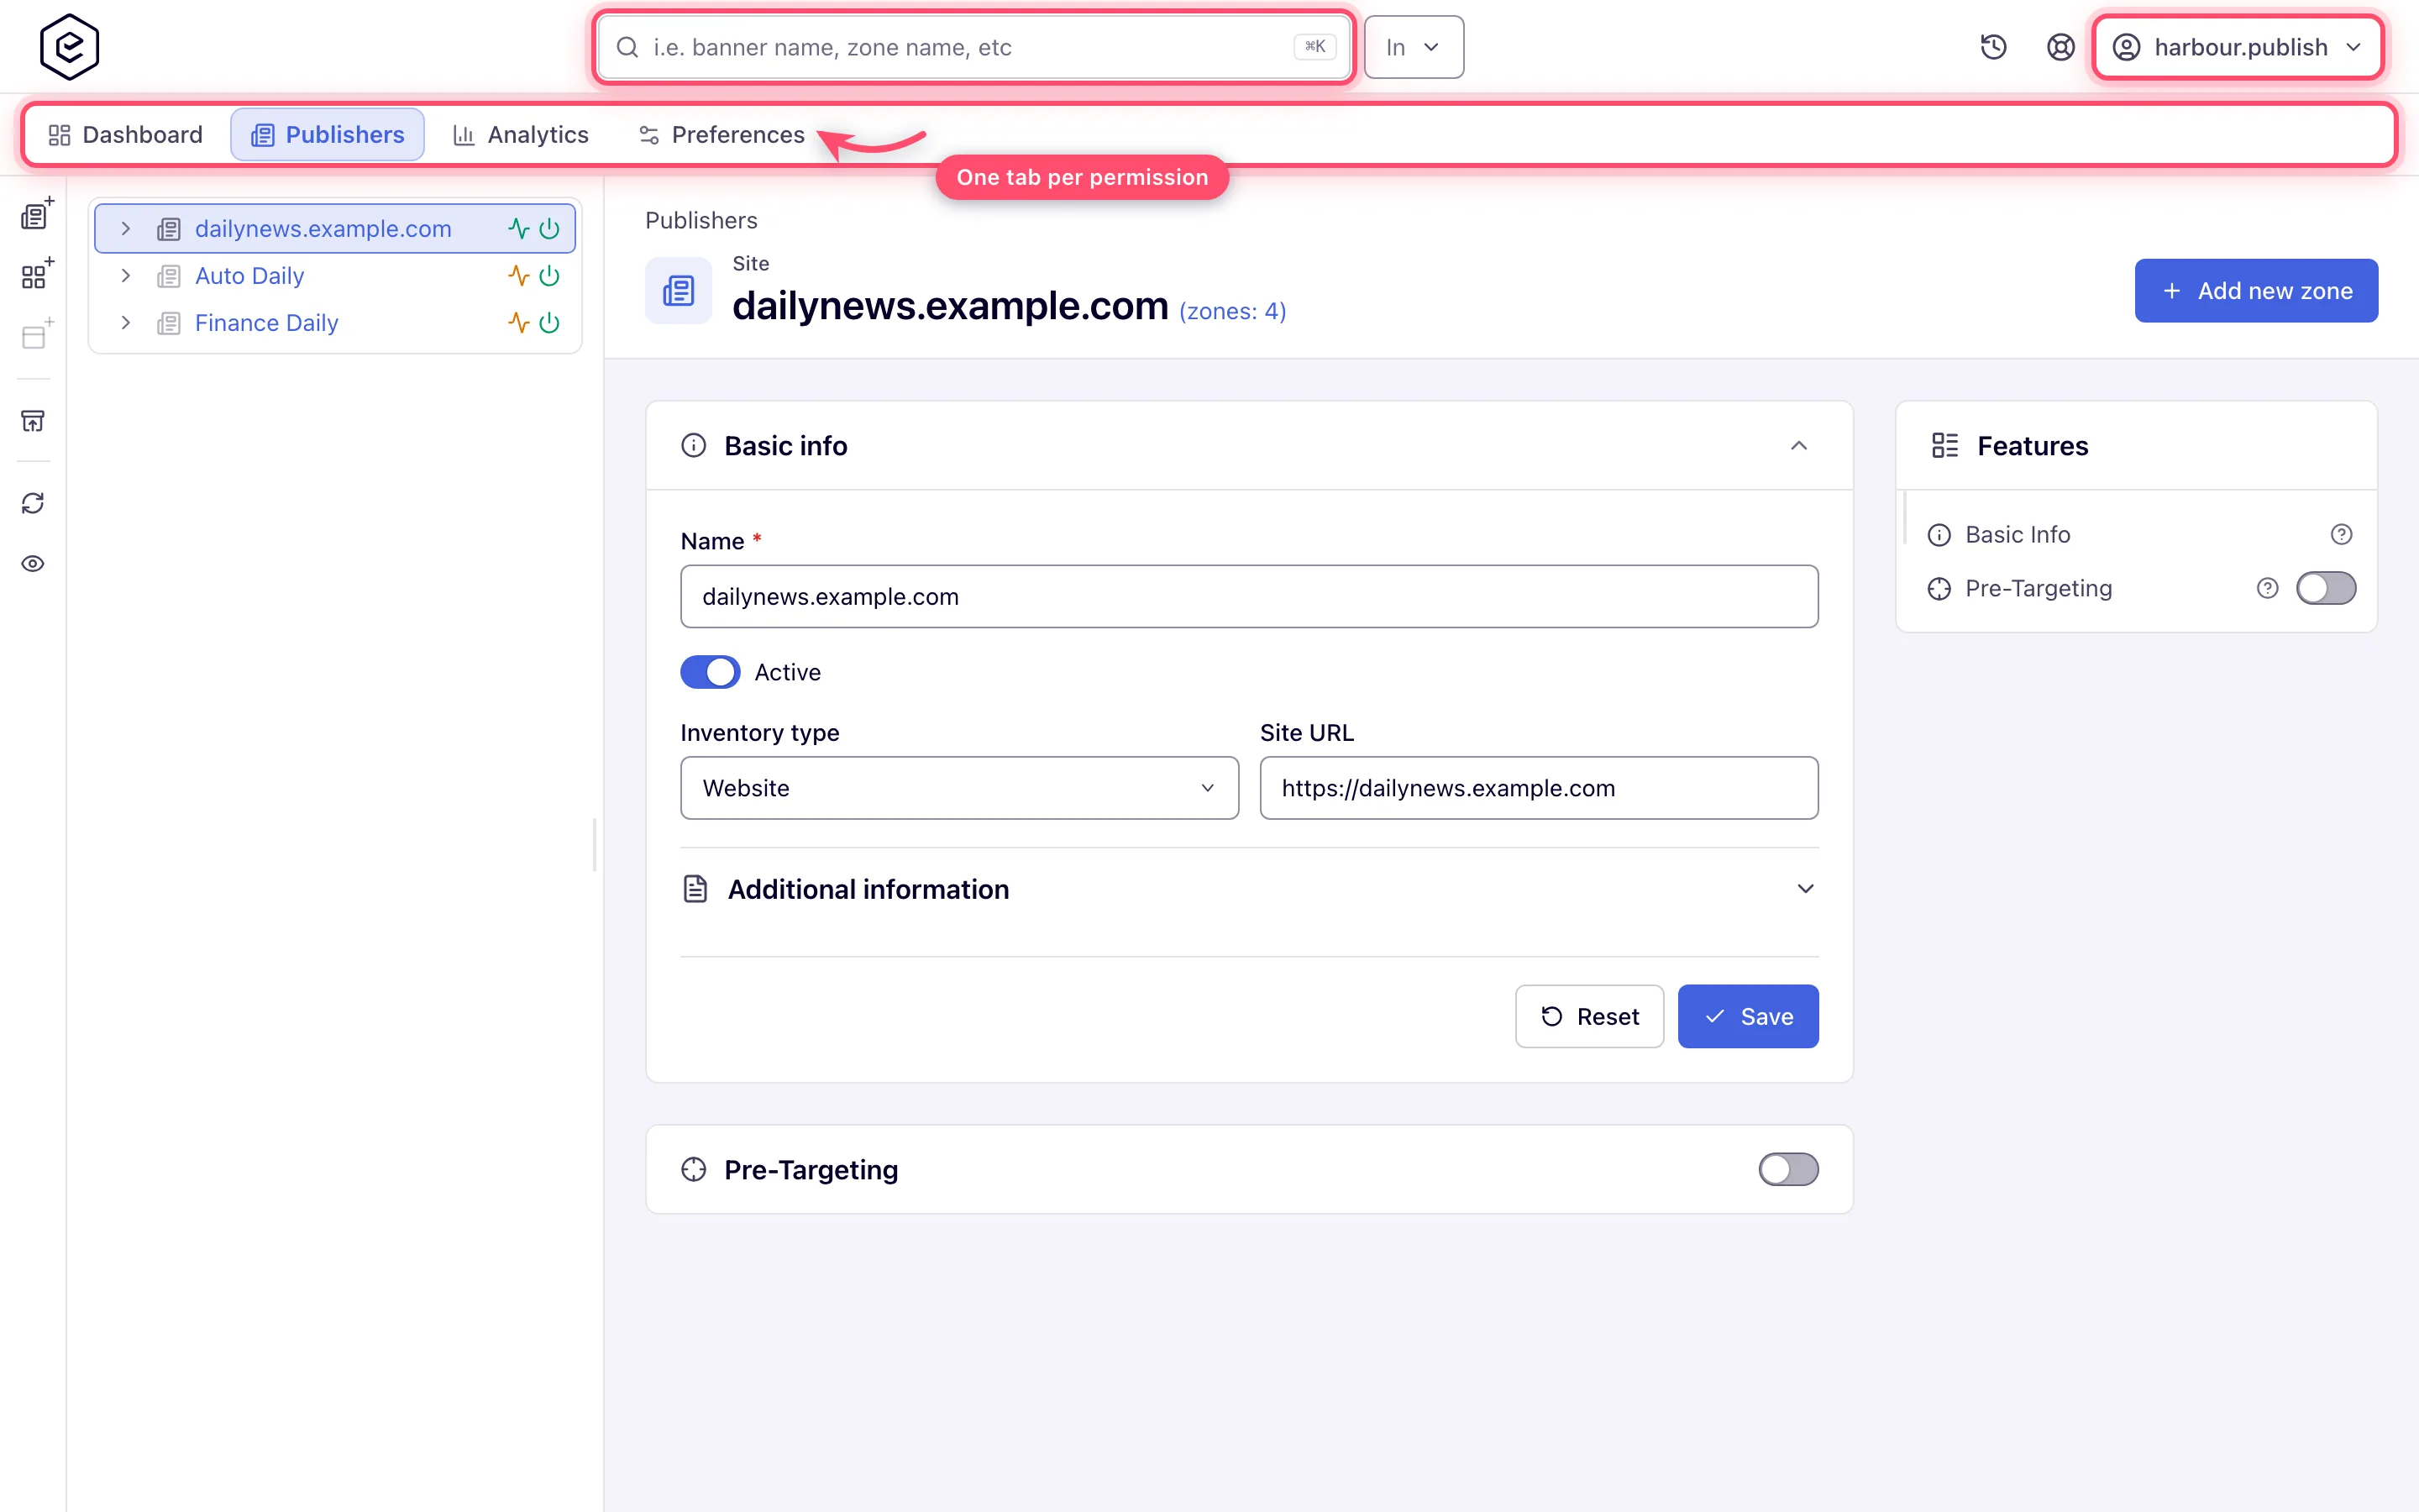Switch to the Preferences tab
2419x1512 pixels.
click(722, 135)
